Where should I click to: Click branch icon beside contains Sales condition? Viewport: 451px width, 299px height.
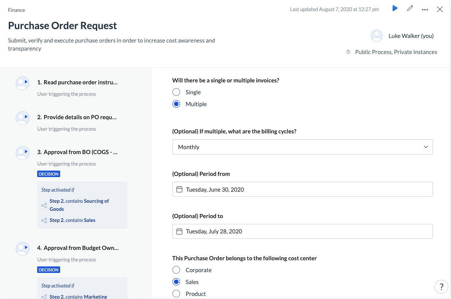point(44,220)
